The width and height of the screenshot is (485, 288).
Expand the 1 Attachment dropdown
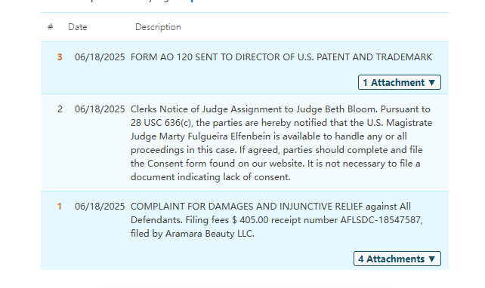point(400,82)
